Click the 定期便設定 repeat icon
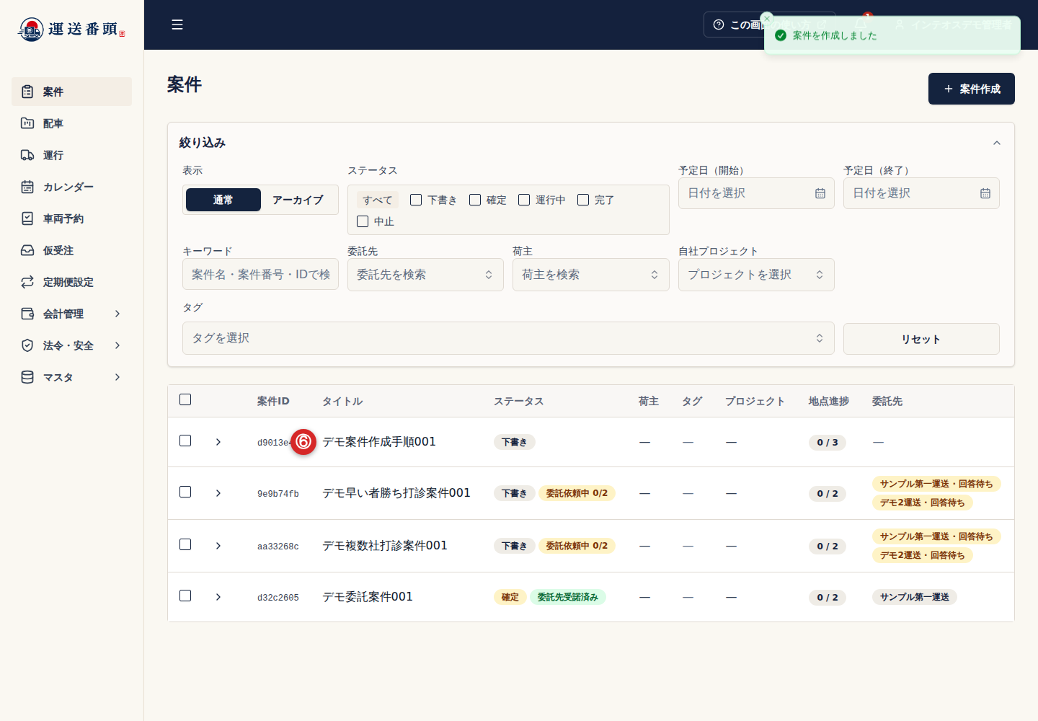Image resolution: width=1038 pixels, height=721 pixels. [x=27, y=282]
